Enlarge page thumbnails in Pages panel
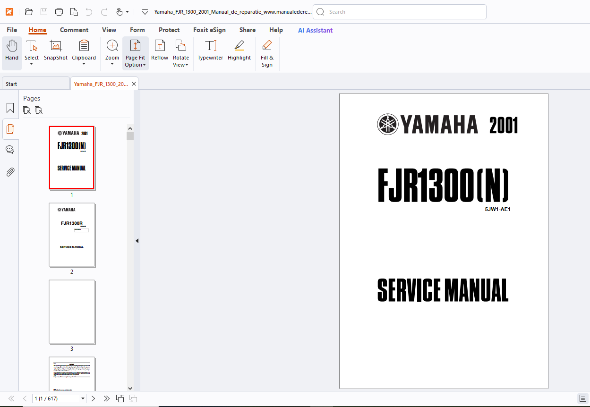Screen dimensions: 590x407 (x=27, y=110)
